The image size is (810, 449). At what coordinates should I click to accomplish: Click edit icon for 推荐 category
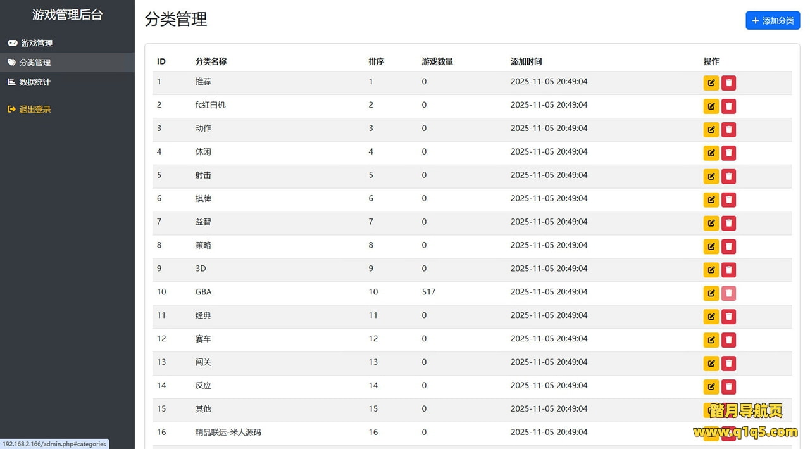click(x=711, y=83)
